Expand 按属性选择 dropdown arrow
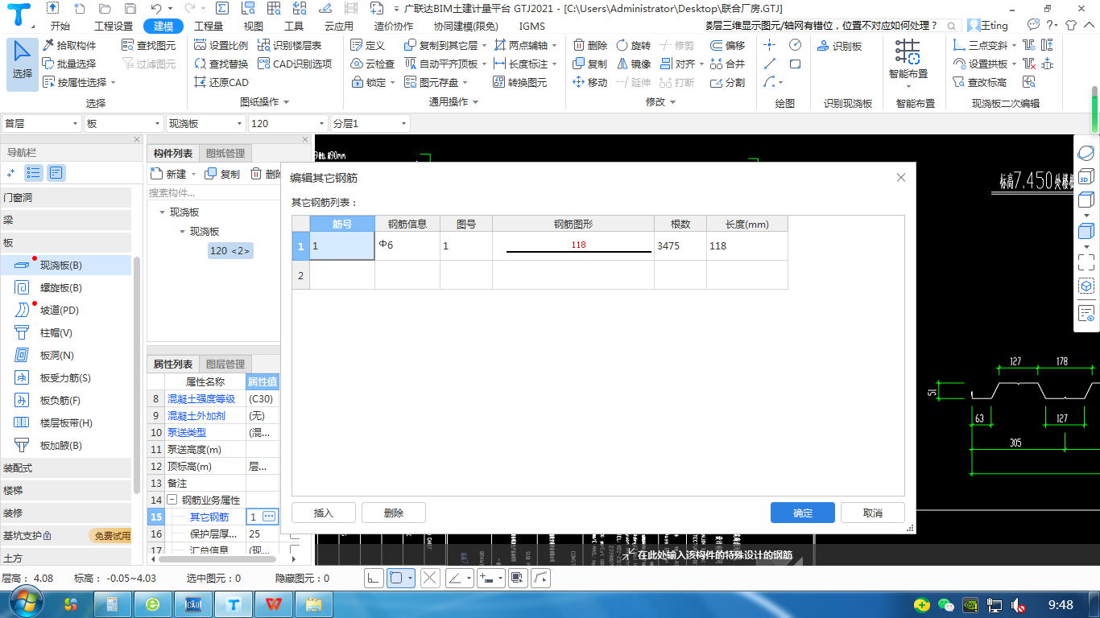The height and width of the screenshot is (618, 1100). pos(114,82)
